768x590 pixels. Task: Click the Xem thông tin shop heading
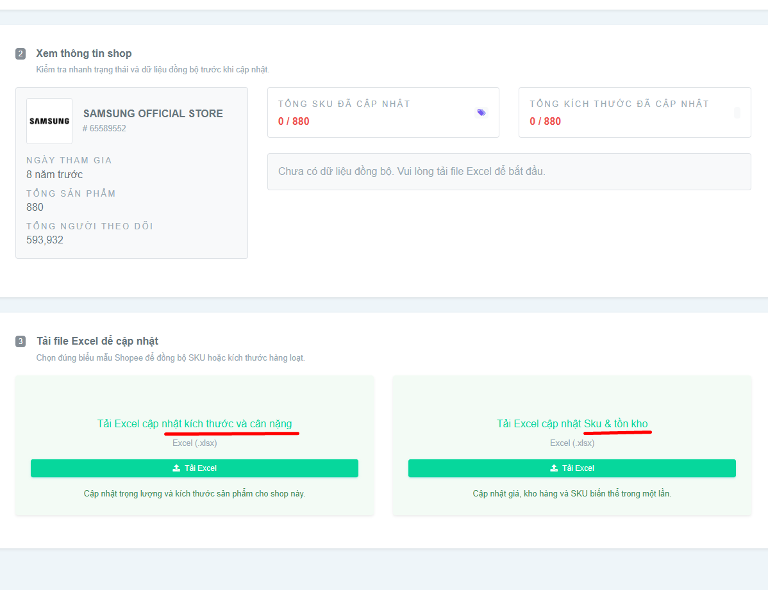(x=84, y=53)
